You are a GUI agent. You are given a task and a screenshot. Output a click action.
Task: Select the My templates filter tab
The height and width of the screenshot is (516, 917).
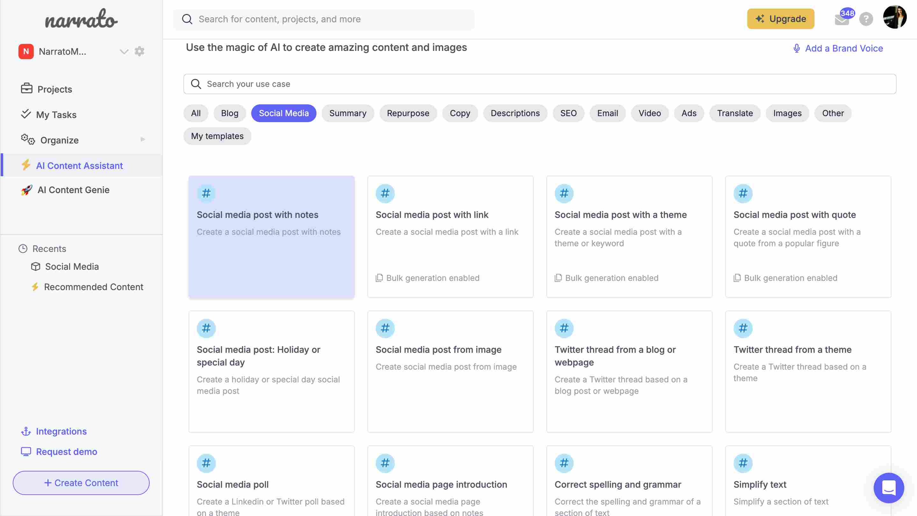tap(217, 136)
